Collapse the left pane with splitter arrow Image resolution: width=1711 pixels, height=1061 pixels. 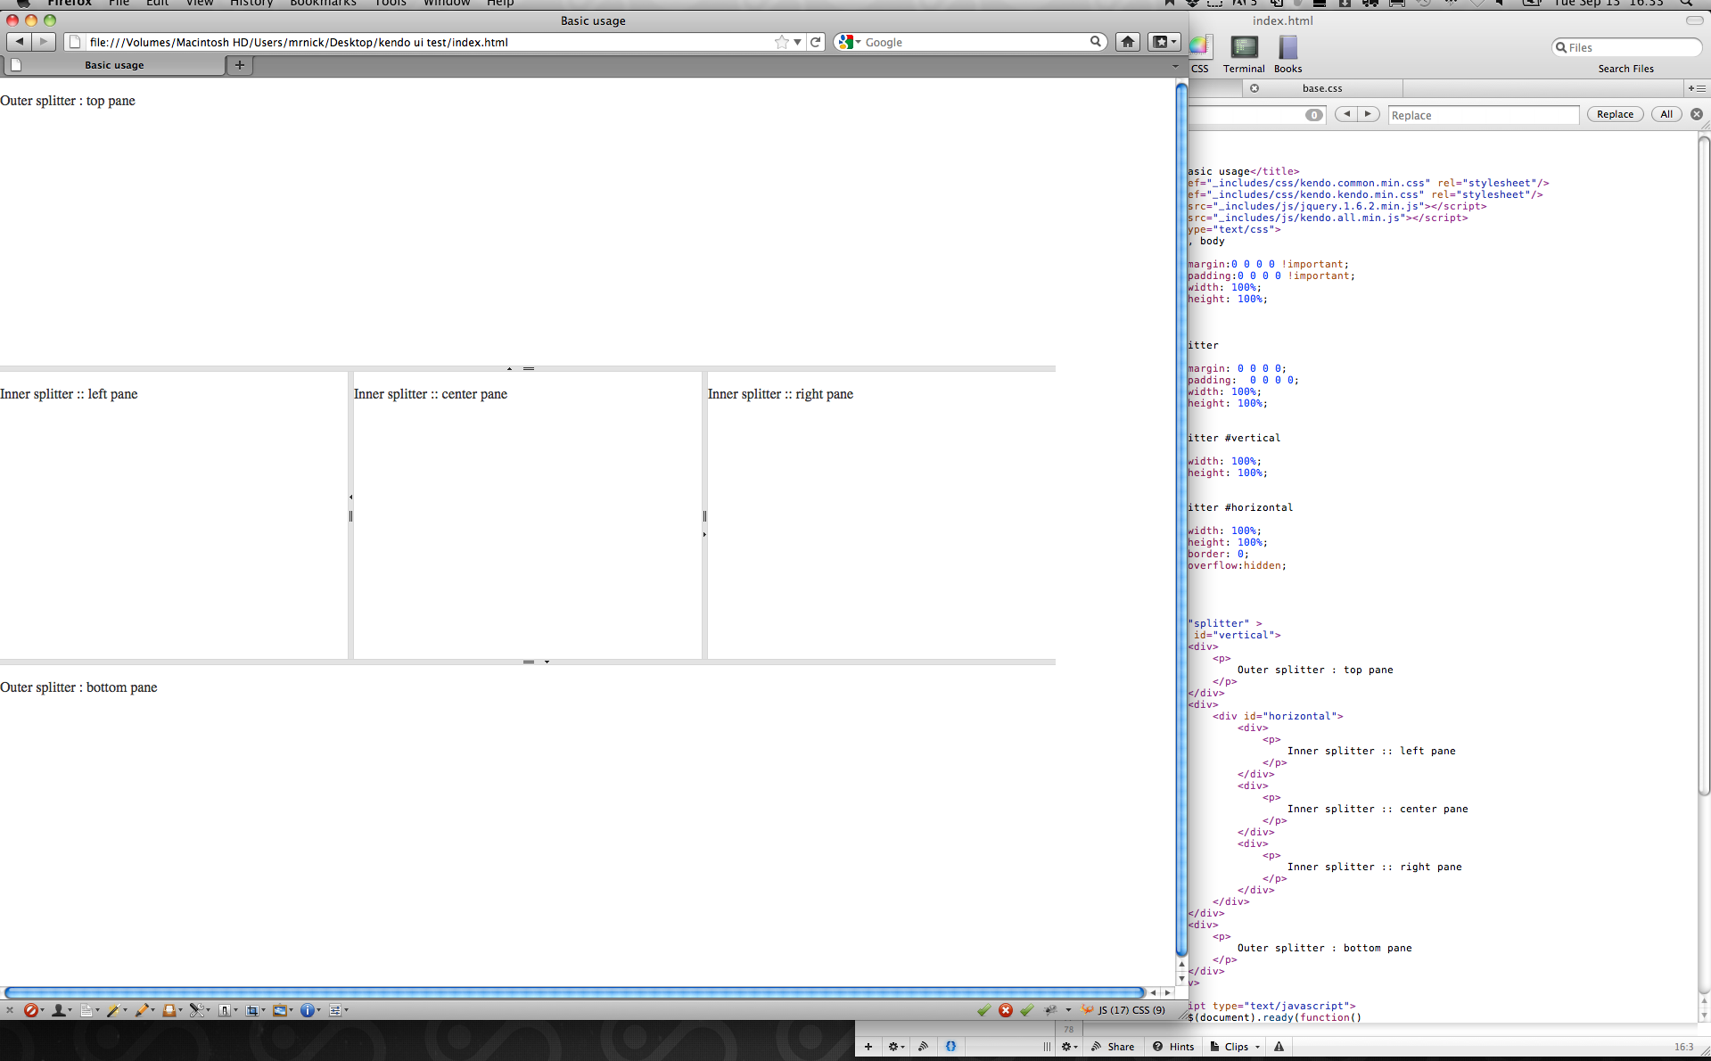(x=350, y=497)
